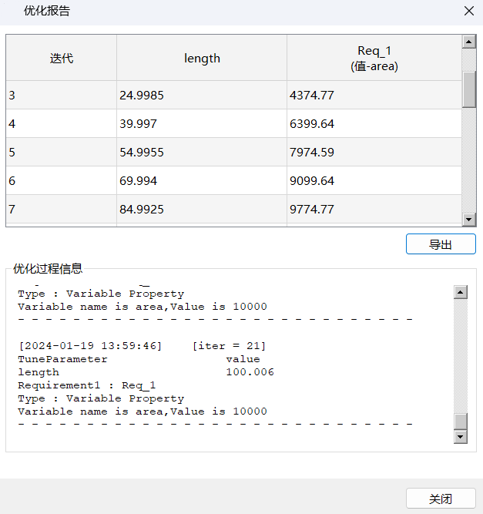Click the length column header
The height and width of the screenshot is (514, 483).
click(x=202, y=59)
